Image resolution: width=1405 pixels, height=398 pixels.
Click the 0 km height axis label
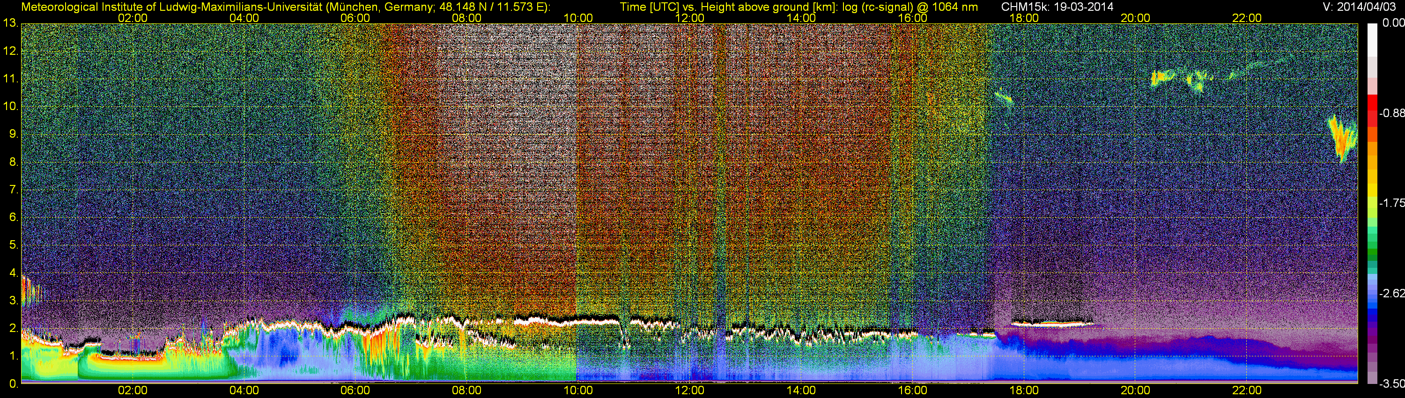click(13, 383)
